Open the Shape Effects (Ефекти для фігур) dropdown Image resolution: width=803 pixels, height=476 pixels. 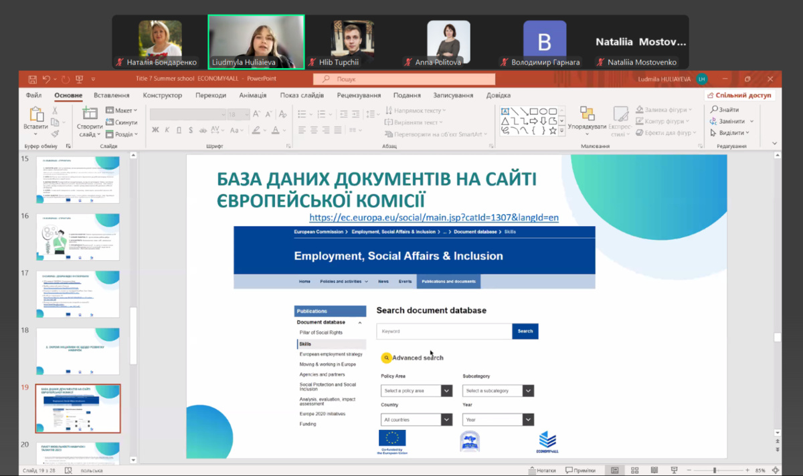tap(667, 133)
